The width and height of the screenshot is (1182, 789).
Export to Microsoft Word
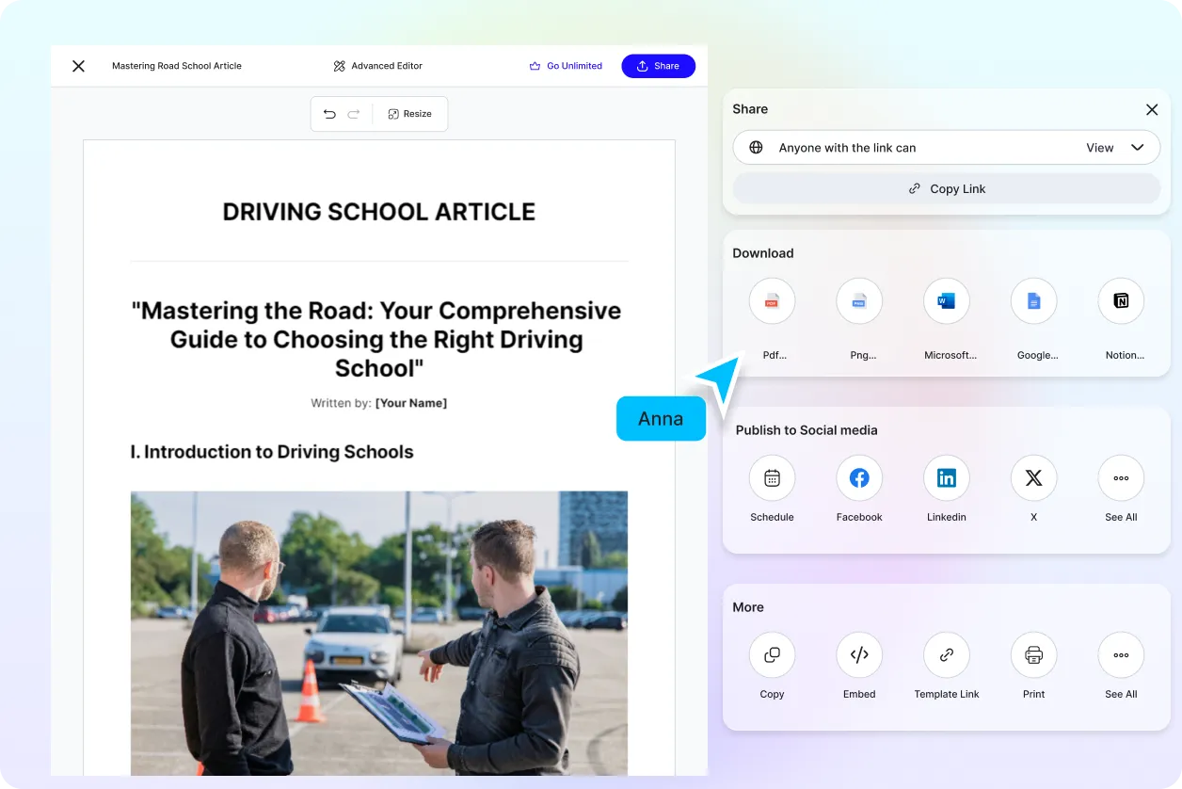946,301
